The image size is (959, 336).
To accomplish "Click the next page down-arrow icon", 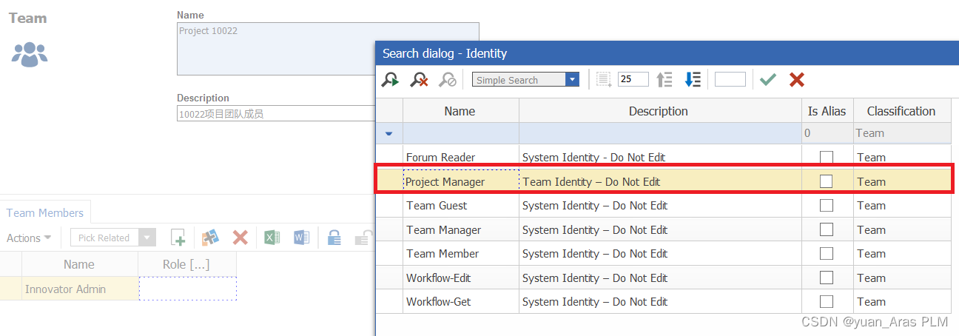I will (693, 79).
